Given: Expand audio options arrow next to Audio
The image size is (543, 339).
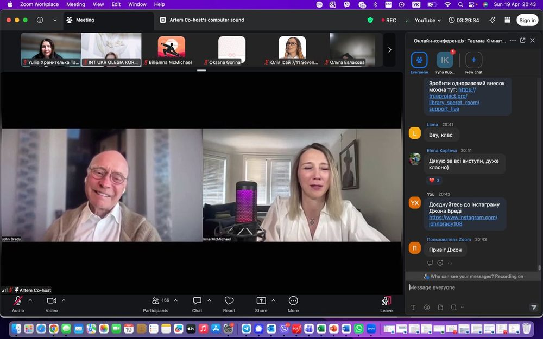Looking at the screenshot, I should click(30, 300).
